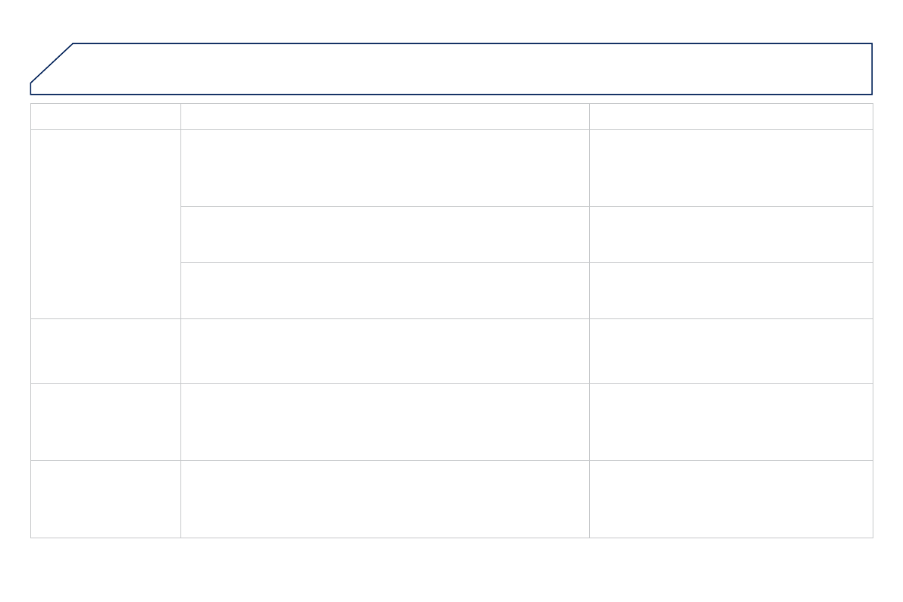Click the second sub-row right cell of merged group
Image resolution: width=903 pixels, height=602 pixels.
click(x=731, y=234)
